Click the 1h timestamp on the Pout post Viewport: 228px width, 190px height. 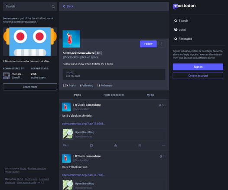164,157
